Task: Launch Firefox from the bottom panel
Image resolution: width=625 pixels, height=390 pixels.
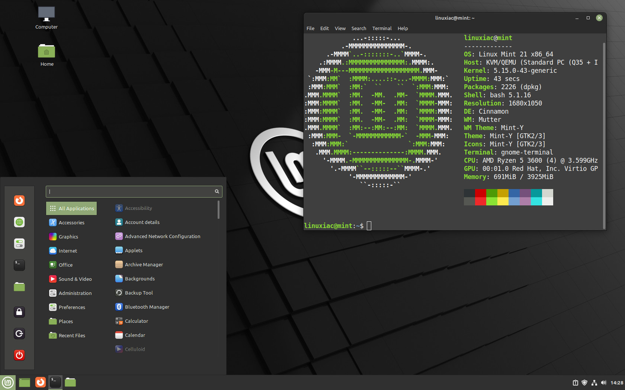Action: point(40,382)
